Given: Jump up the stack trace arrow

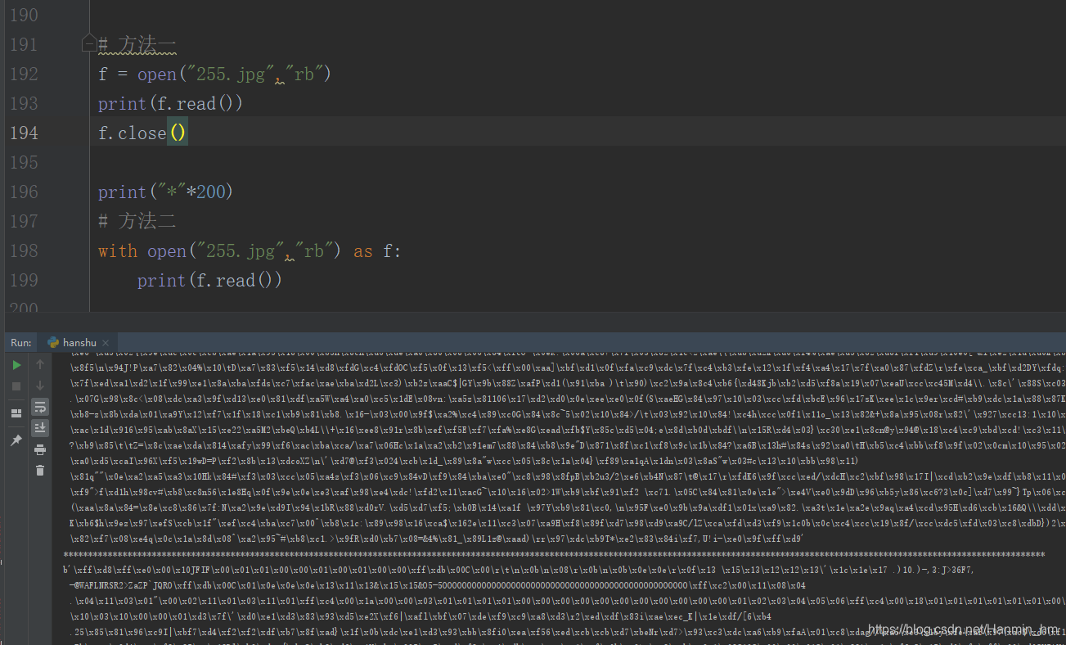Looking at the screenshot, I should coord(39,364).
